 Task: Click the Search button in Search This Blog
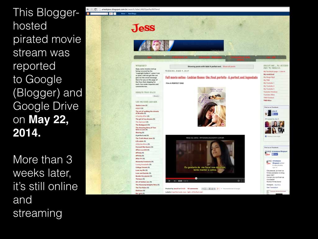click(x=156, y=96)
